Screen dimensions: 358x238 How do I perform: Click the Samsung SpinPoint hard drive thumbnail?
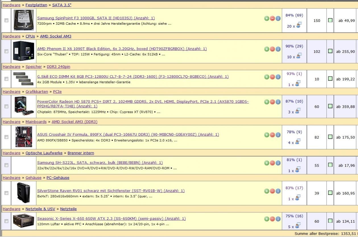(x=24, y=20)
